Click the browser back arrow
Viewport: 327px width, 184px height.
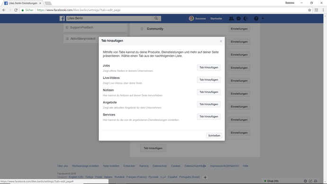4,10
